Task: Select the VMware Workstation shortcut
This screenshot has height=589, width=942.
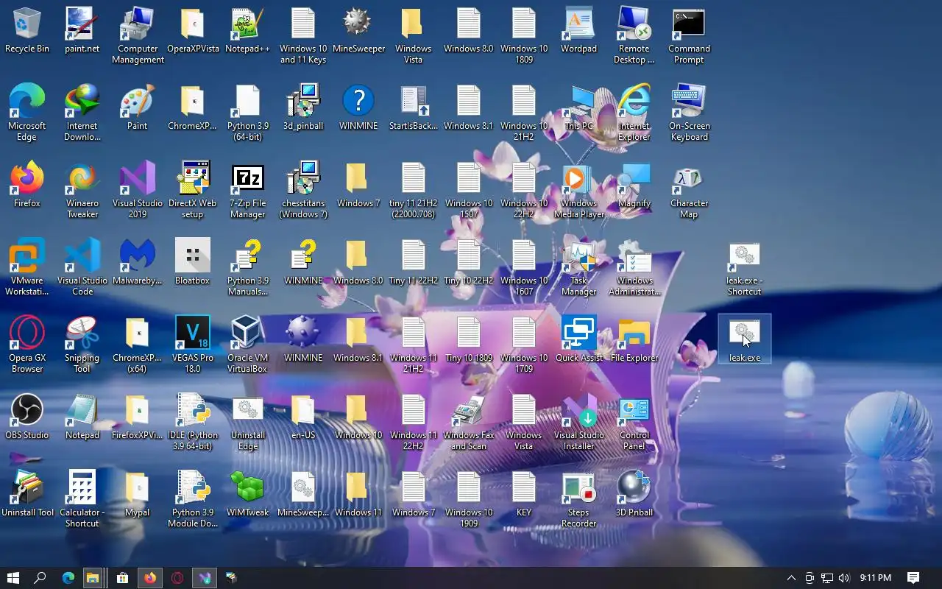Action: click(x=27, y=268)
